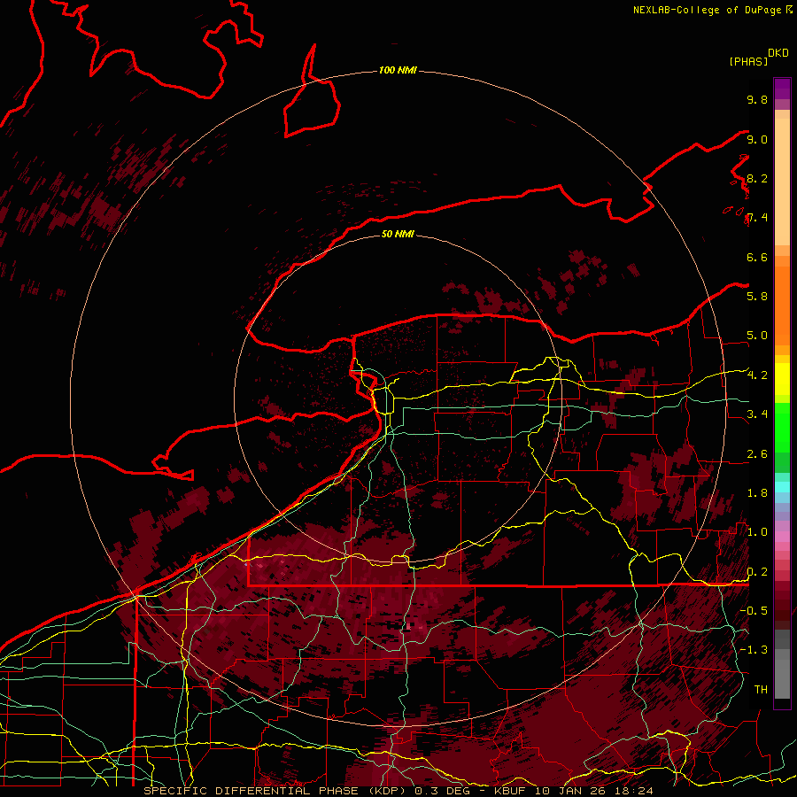Click the 1.0 scale value

(x=757, y=532)
